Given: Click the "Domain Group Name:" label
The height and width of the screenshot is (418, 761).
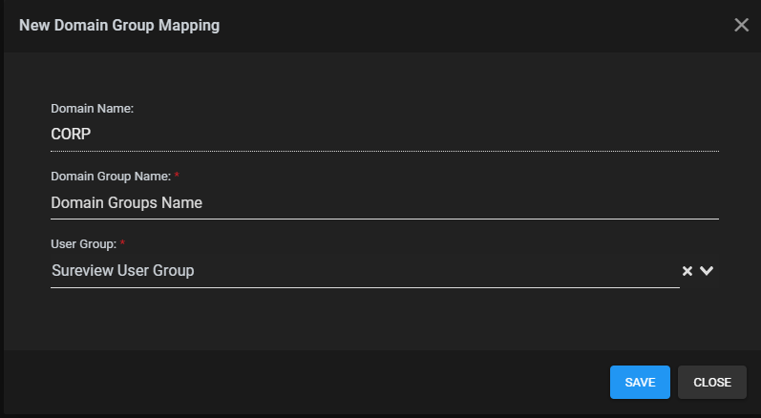Looking at the screenshot, I should 110,177.
